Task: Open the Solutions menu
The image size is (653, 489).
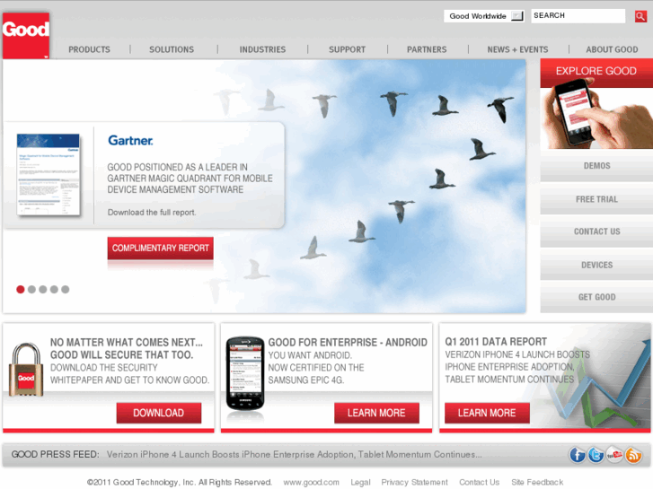Action: coord(172,49)
